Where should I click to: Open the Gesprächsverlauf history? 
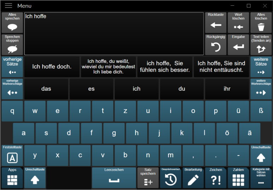click(170, 178)
